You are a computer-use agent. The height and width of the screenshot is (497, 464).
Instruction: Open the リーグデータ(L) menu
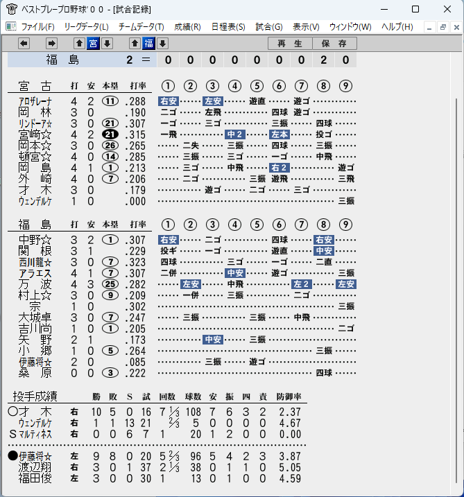click(86, 27)
